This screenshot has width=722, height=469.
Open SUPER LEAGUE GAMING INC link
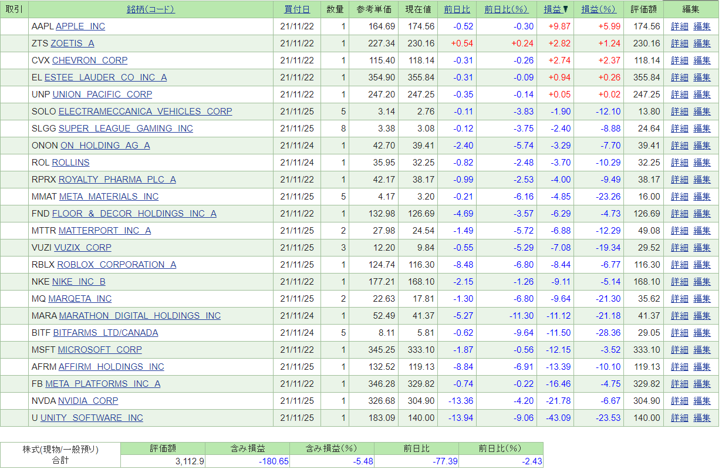coord(126,129)
